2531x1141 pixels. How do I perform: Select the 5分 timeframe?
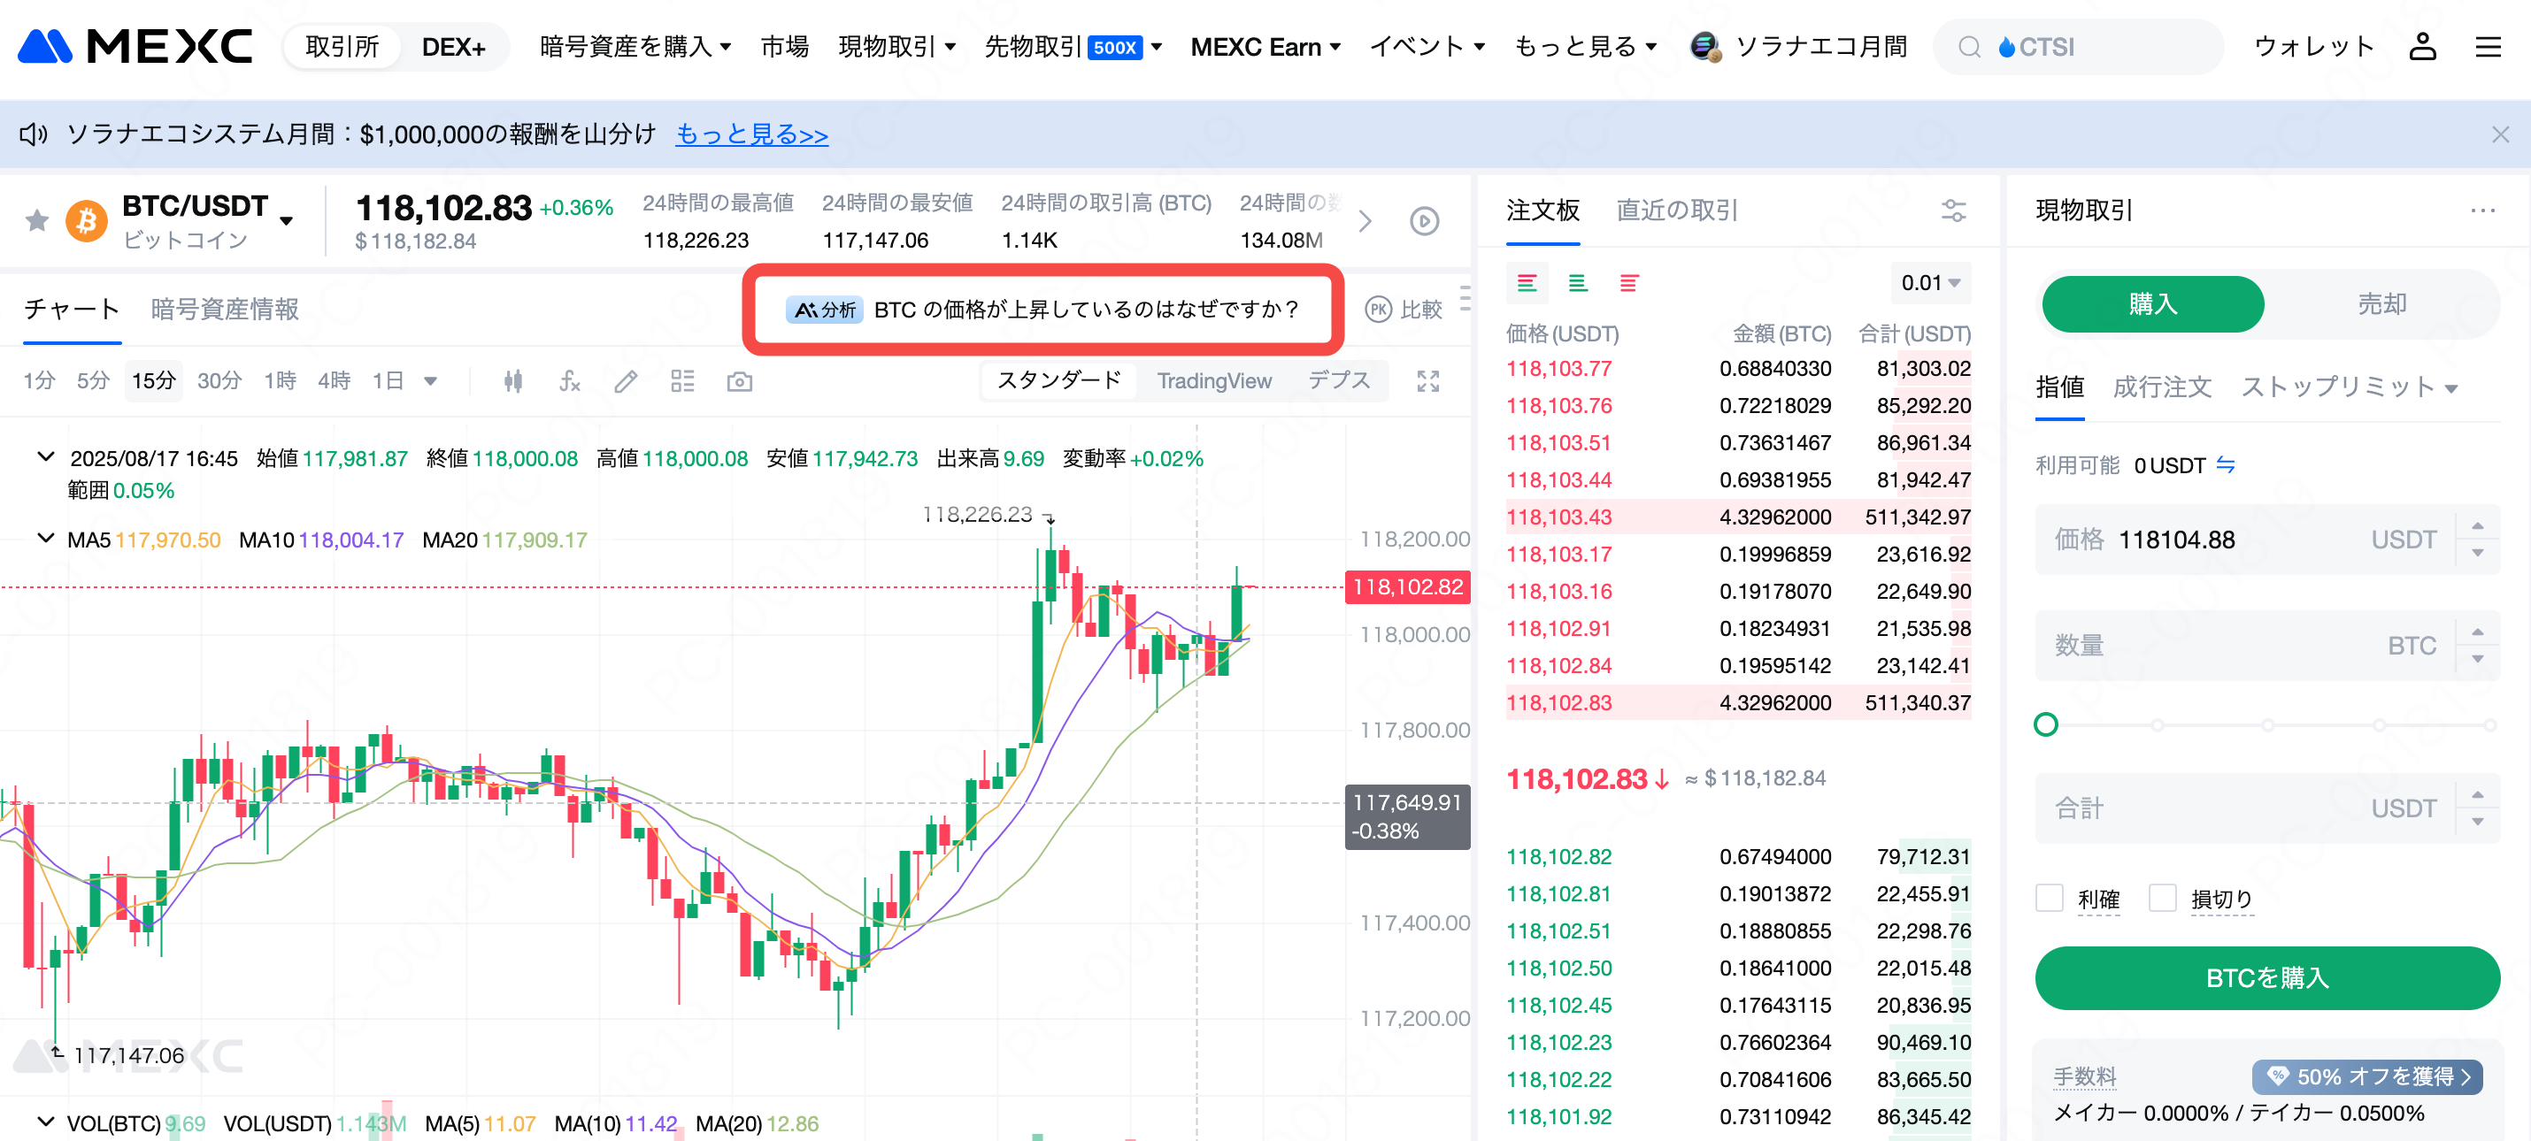pyautogui.click(x=92, y=381)
